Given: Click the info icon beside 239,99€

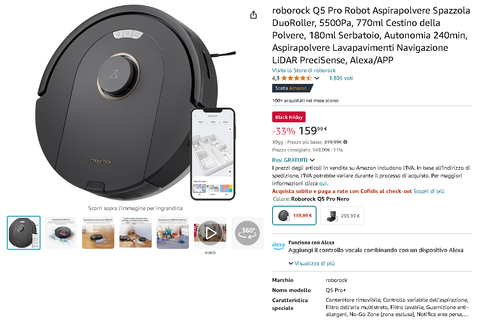Looking at the screenshot, I should pyautogui.click(x=345, y=142).
